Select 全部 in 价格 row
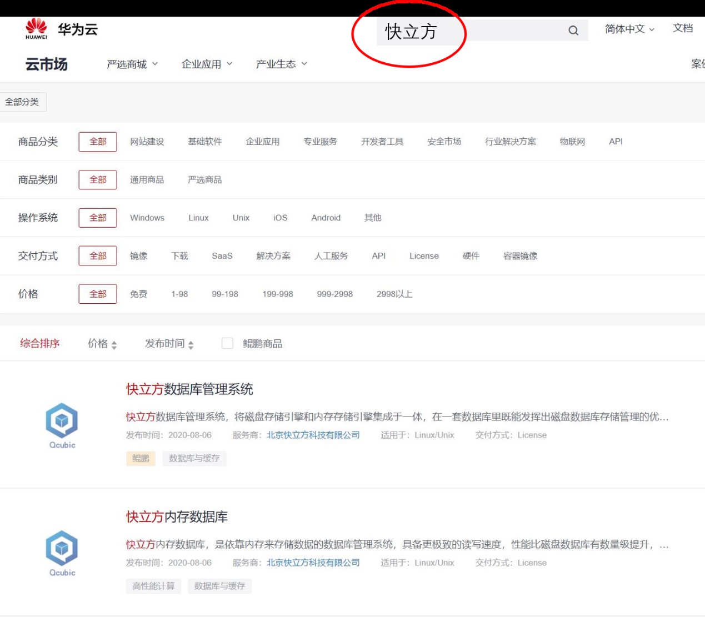The height and width of the screenshot is (617, 705). (x=98, y=294)
